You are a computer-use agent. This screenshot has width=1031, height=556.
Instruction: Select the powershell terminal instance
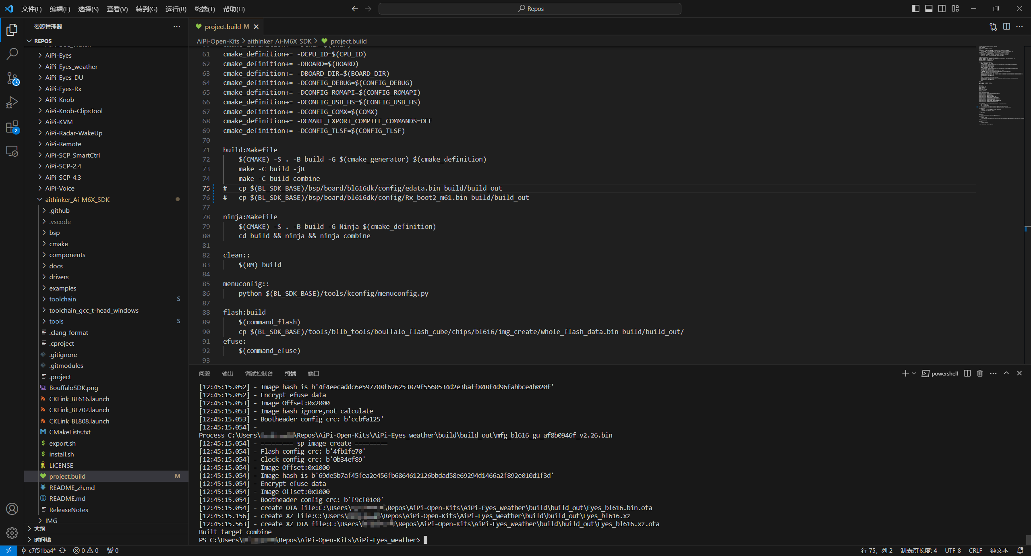tap(940, 373)
